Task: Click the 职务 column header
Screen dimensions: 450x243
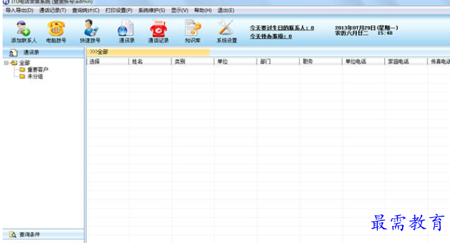Action: (321, 62)
